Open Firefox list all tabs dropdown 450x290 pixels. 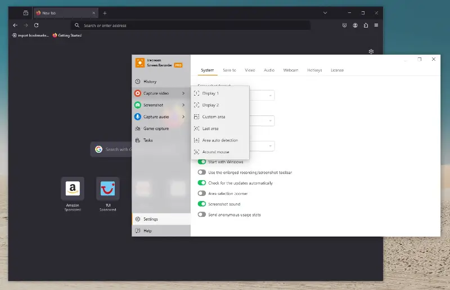325,13
